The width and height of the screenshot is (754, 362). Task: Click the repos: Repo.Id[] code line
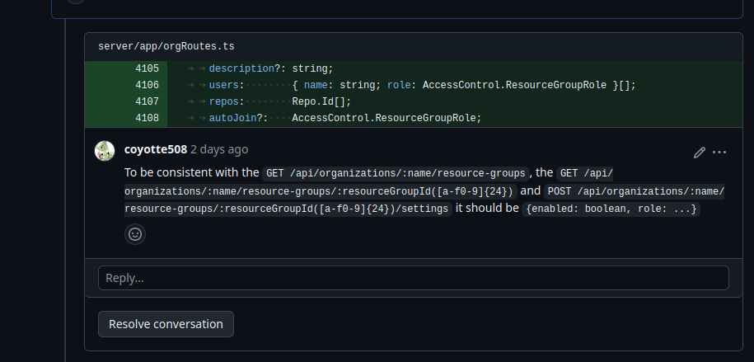(454, 101)
